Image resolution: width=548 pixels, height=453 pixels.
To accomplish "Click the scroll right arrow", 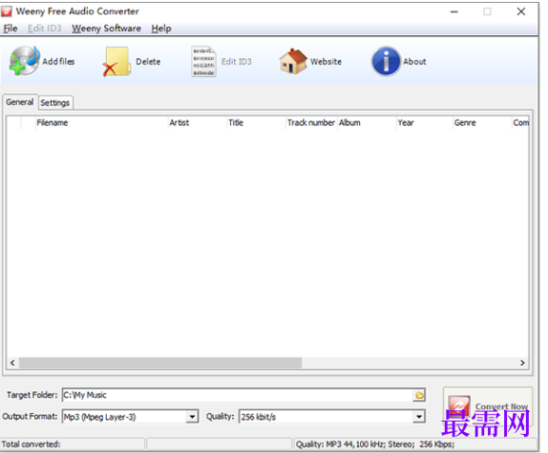I will [x=522, y=363].
